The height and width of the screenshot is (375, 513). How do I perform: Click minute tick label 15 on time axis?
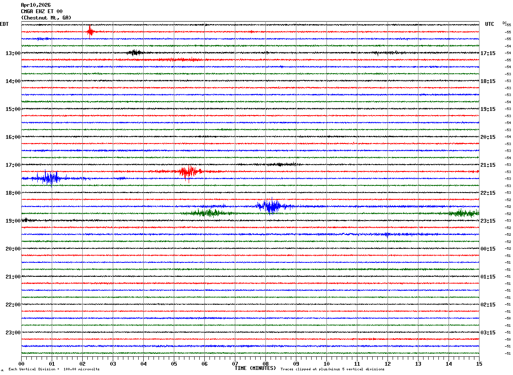(479, 364)
